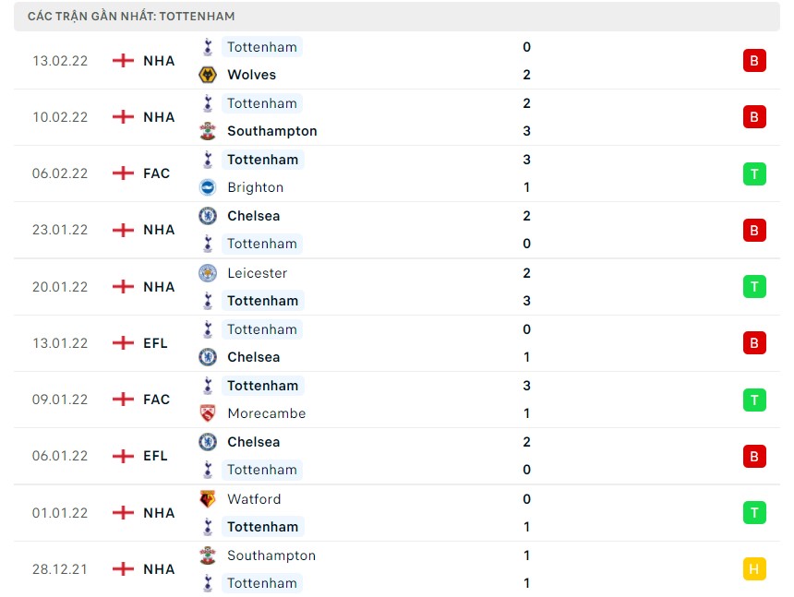Click the yellow H draw badge
Screen dimensions: 794x597
[754, 569]
